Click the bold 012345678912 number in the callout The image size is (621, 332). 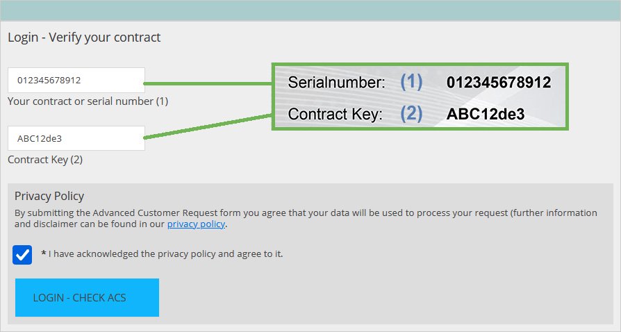click(x=499, y=83)
